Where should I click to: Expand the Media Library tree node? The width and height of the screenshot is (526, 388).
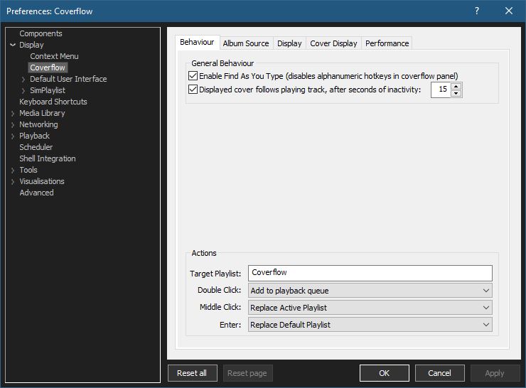point(13,113)
